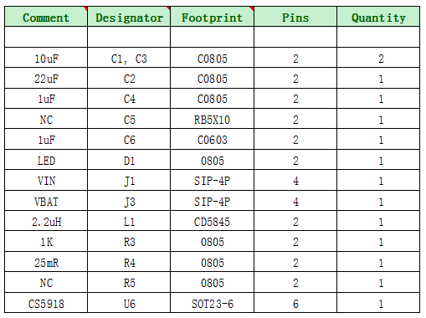Click the red comment indicator on Footprint header
Viewport: 426px width, 318px height.
coord(252,8)
